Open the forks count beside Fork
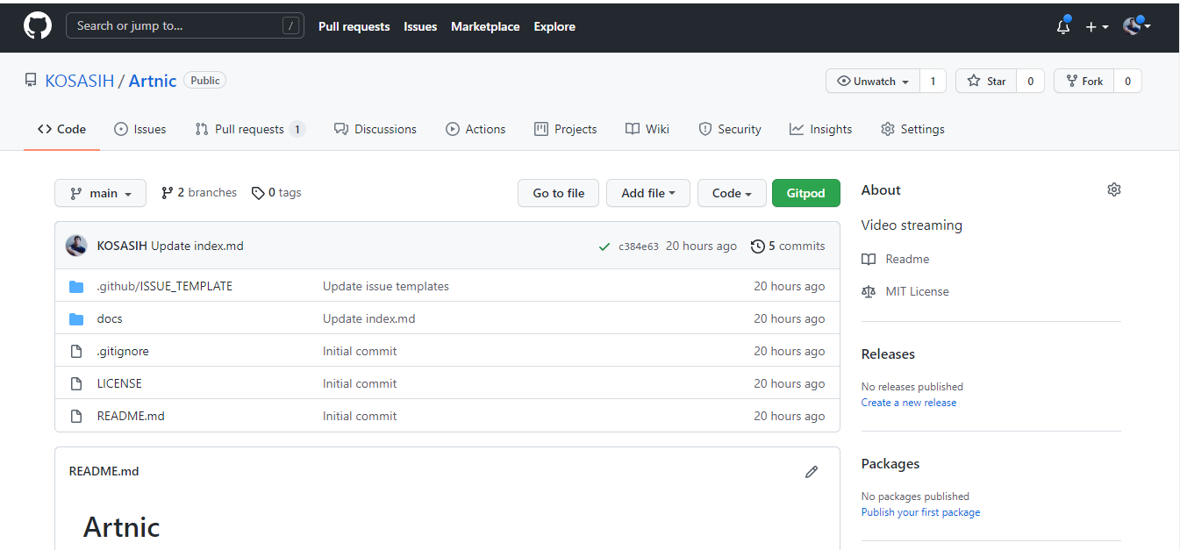 click(x=1128, y=81)
